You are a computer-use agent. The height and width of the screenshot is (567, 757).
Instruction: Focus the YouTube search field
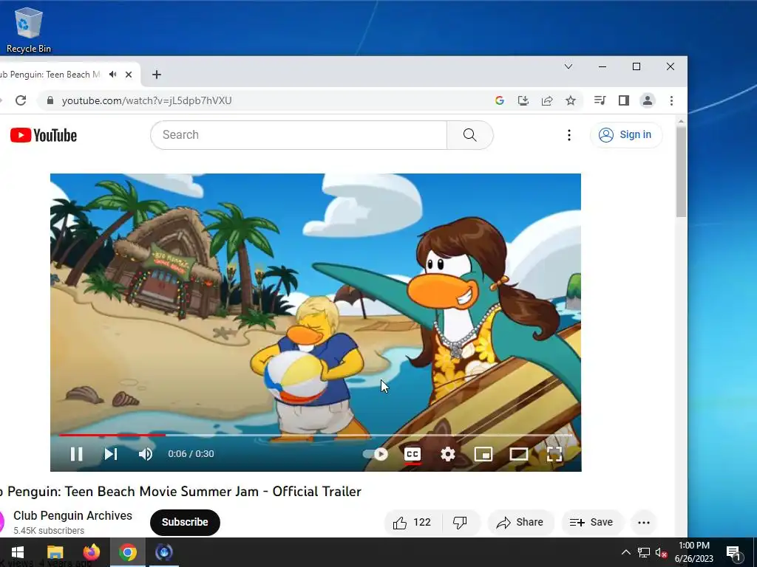click(x=299, y=135)
